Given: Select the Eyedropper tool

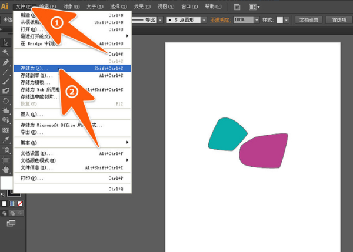Looking at the screenshot, I should [x=6, y=140].
